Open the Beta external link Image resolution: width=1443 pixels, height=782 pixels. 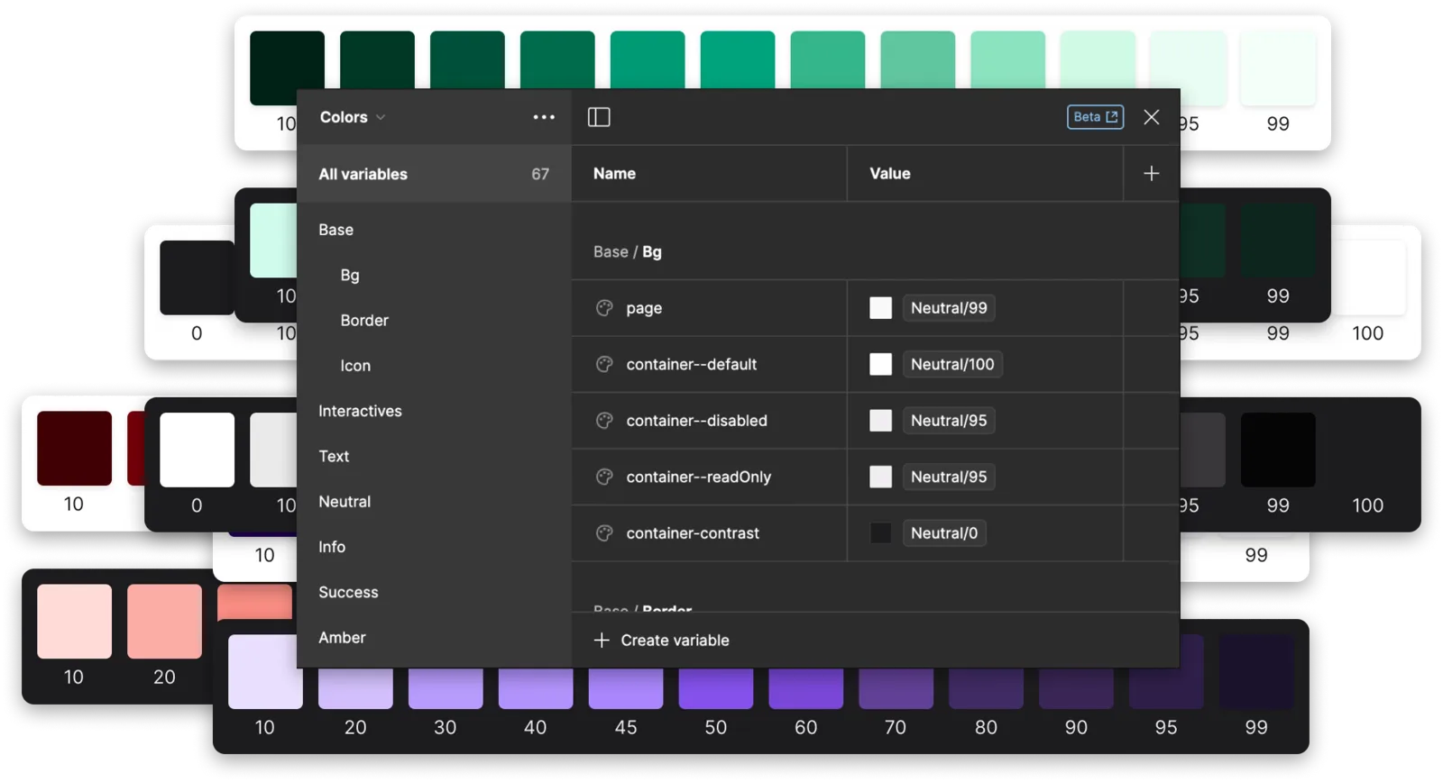pyautogui.click(x=1095, y=117)
